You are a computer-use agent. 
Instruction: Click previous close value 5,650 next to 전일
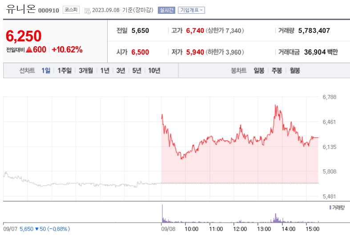pos(140,31)
